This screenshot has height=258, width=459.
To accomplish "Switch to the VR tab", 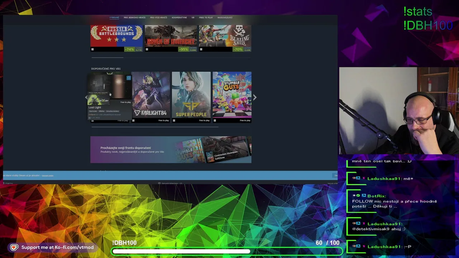I will tap(193, 18).
